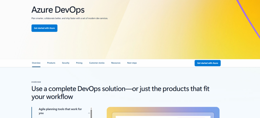The image size is (260, 118).
Task: Click the Azure DevOps page title
Action: (58, 10)
